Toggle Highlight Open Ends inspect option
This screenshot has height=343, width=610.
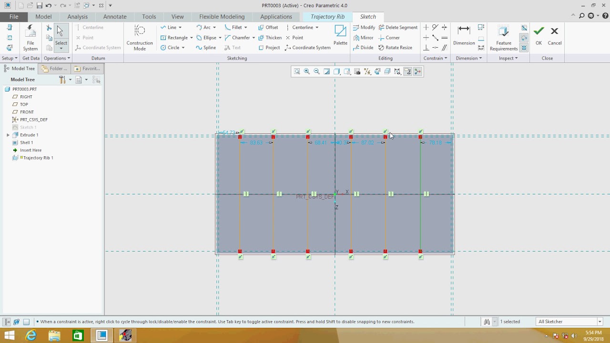click(x=524, y=38)
